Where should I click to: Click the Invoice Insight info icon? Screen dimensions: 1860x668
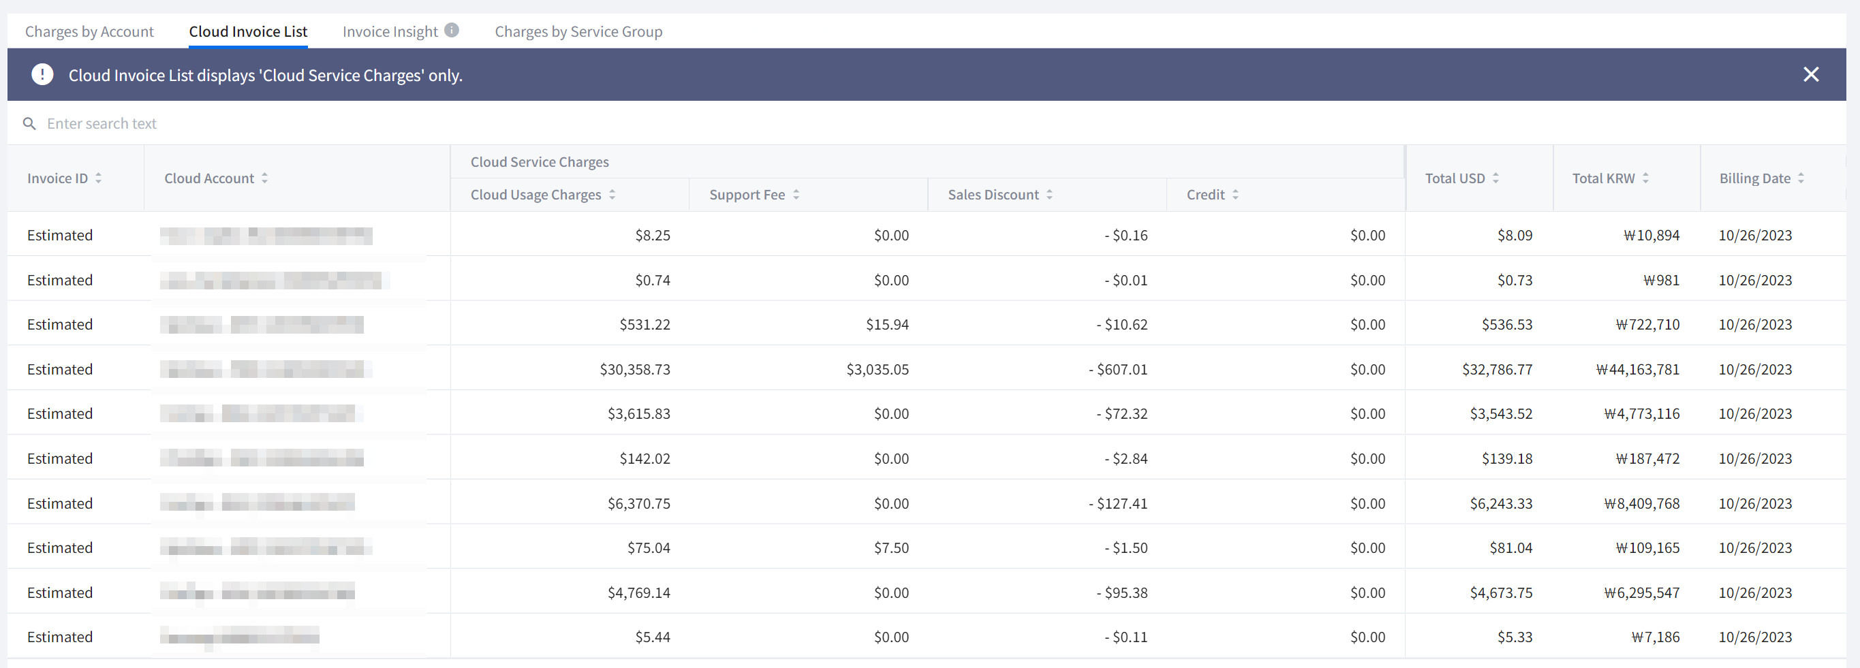451,30
